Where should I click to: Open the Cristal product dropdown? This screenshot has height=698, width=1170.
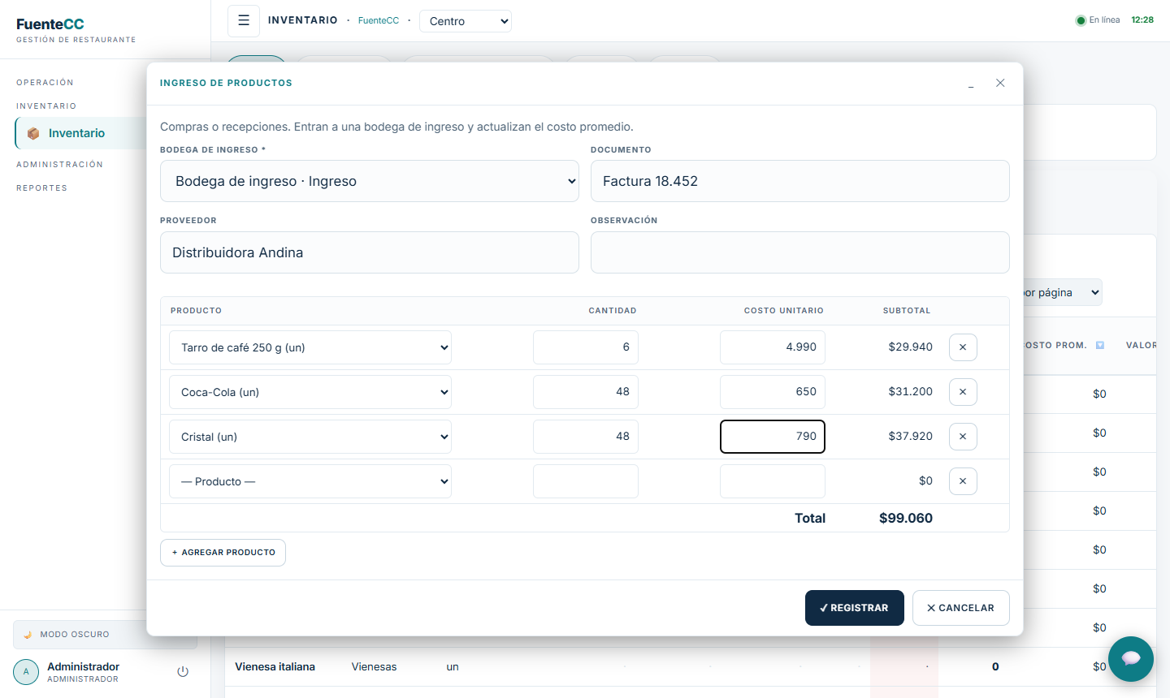(x=310, y=437)
